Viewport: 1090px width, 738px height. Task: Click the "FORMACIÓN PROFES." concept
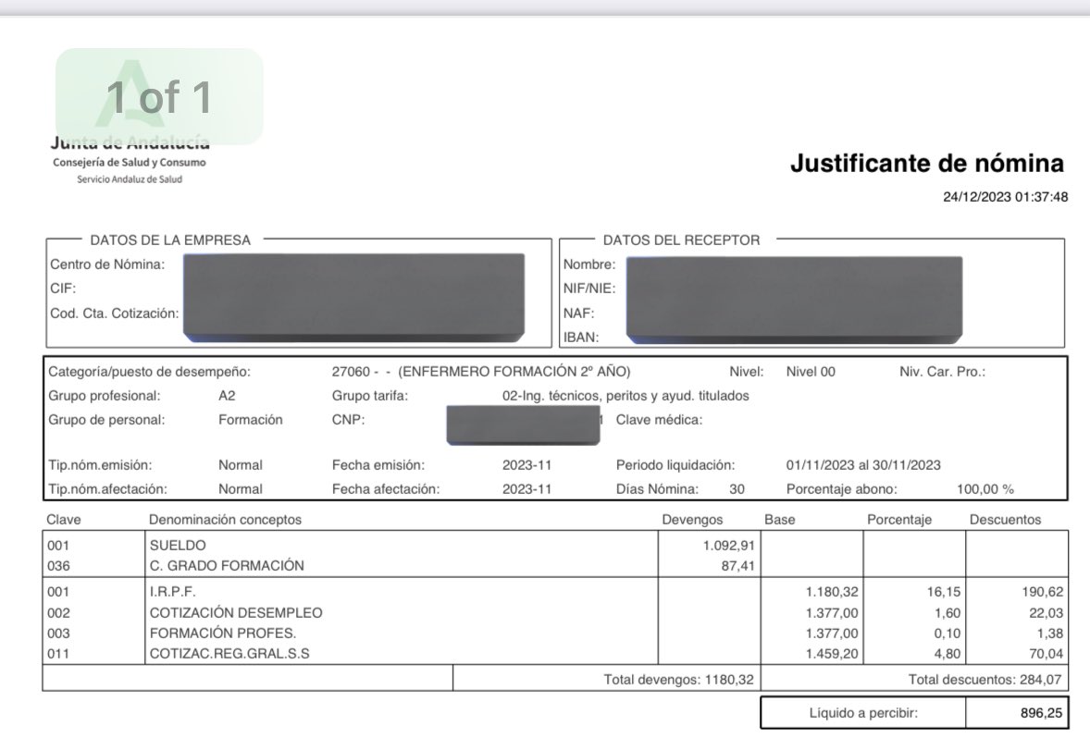(x=223, y=633)
